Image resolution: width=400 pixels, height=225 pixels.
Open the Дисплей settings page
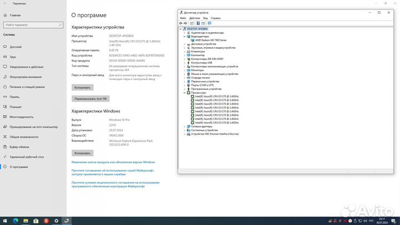[x=16, y=47]
